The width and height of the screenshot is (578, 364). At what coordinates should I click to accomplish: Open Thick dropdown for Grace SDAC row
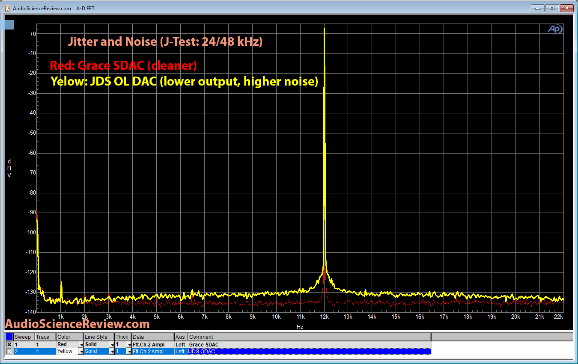click(x=128, y=344)
